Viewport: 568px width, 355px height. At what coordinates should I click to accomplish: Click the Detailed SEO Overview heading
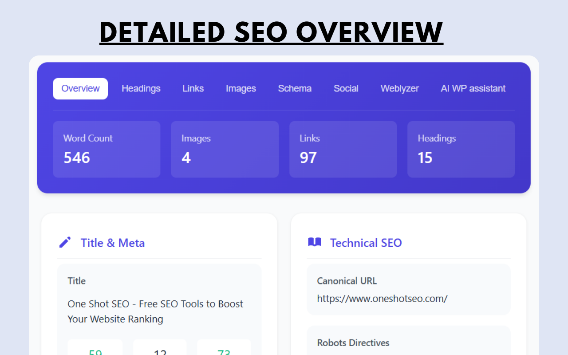tap(272, 32)
